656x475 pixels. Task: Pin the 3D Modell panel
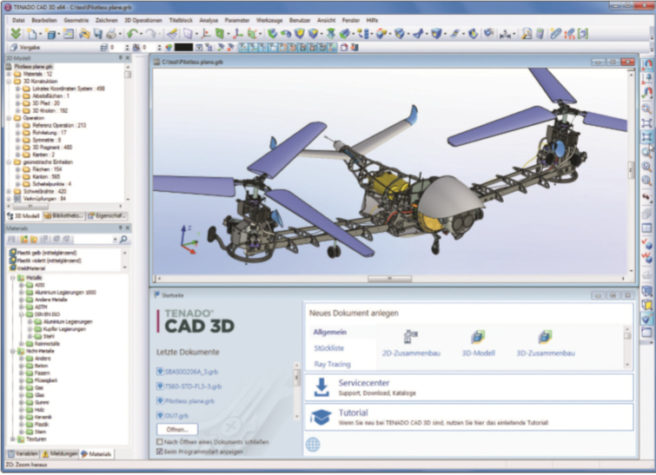121,57
